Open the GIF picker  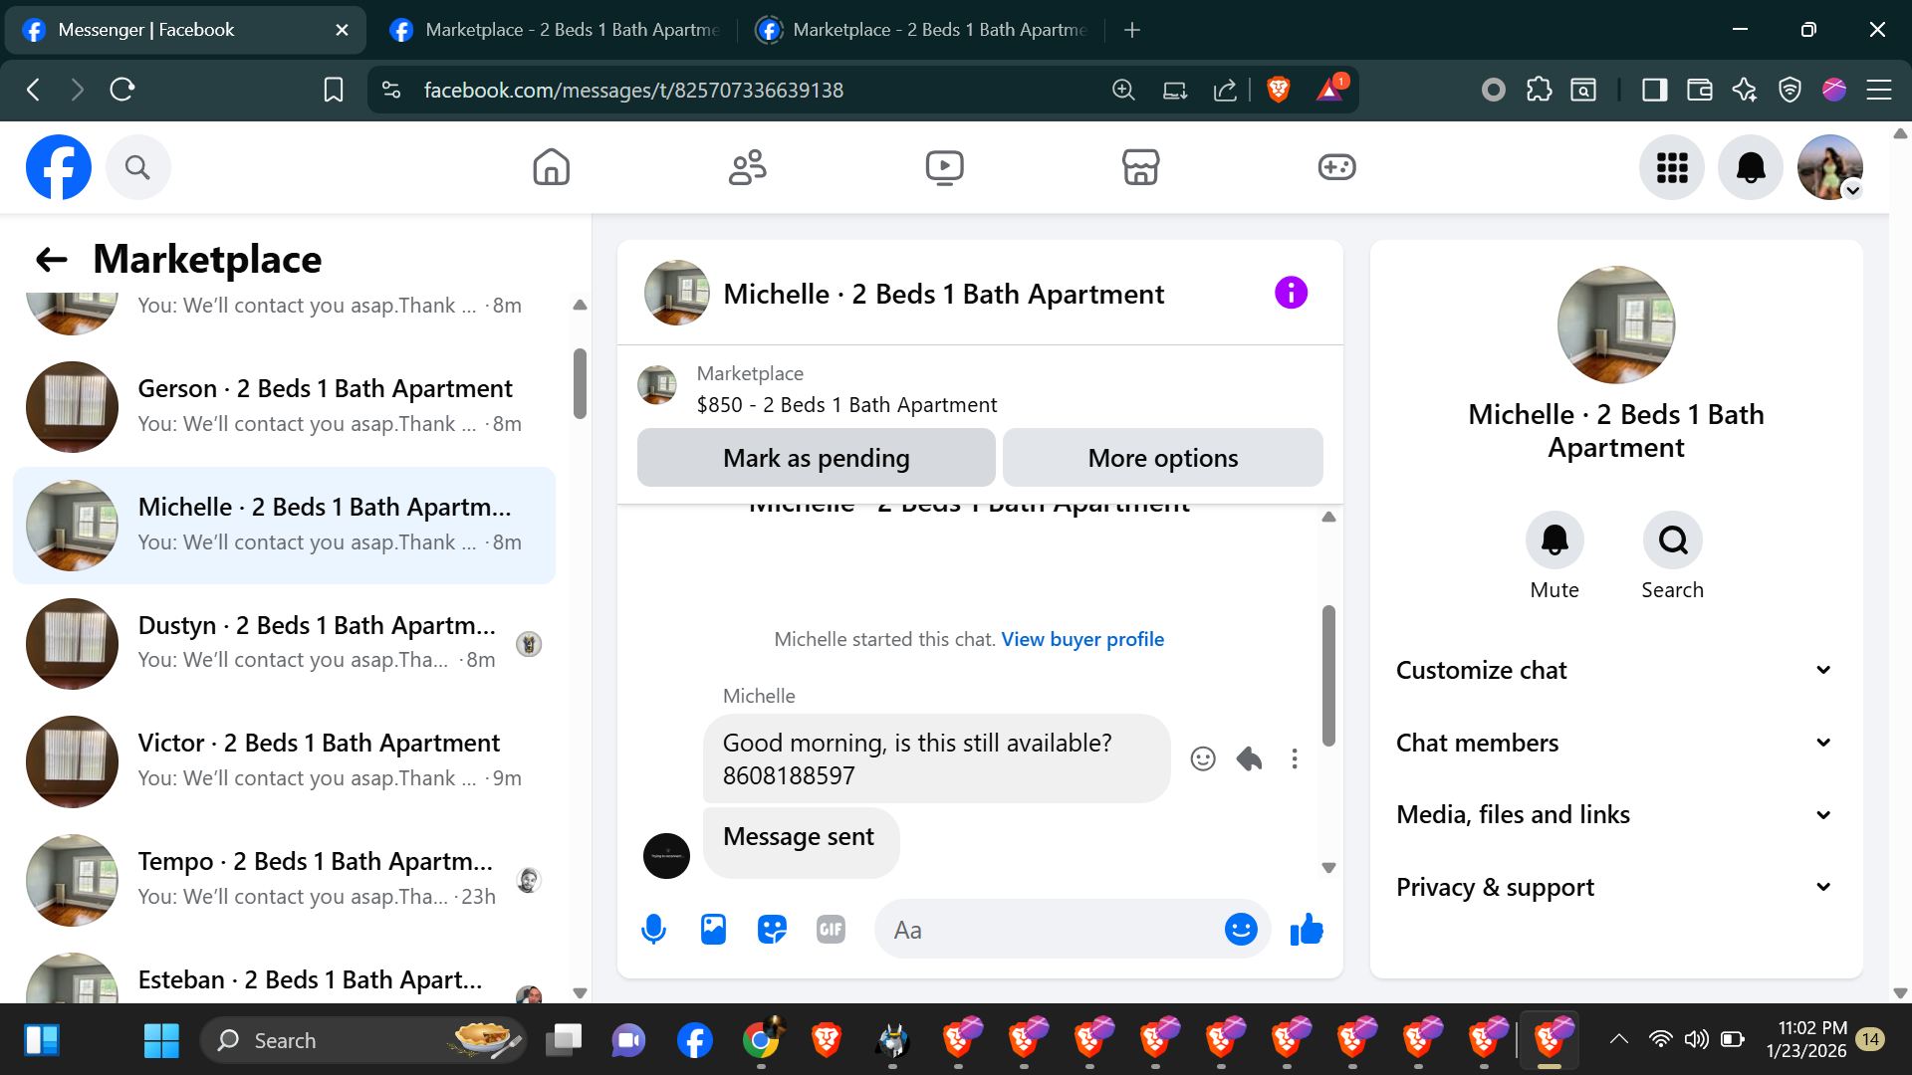831,930
